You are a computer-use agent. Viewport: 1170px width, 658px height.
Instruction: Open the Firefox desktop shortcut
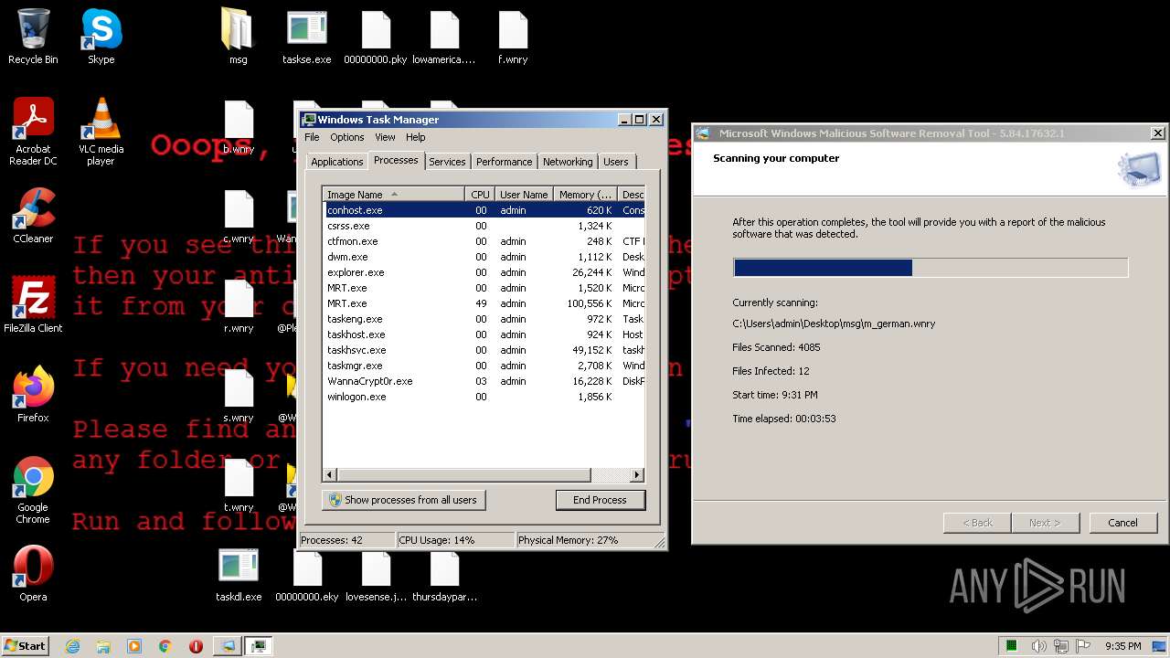(x=33, y=395)
